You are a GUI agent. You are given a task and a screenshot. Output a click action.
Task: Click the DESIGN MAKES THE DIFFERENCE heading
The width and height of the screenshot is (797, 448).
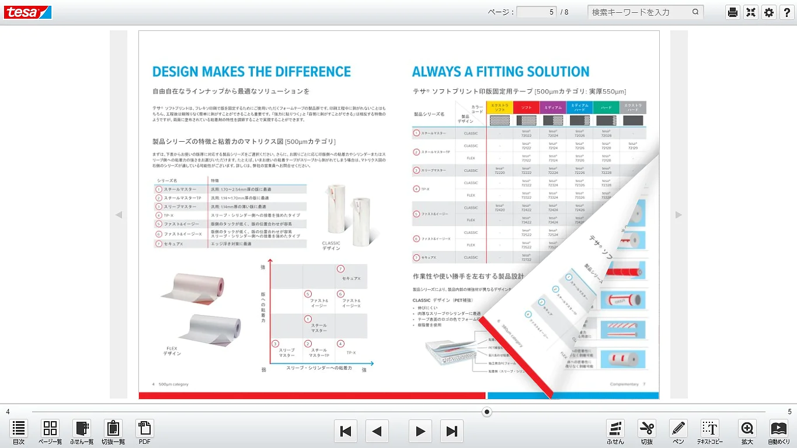pyautogui.click(x=252, y=72)
